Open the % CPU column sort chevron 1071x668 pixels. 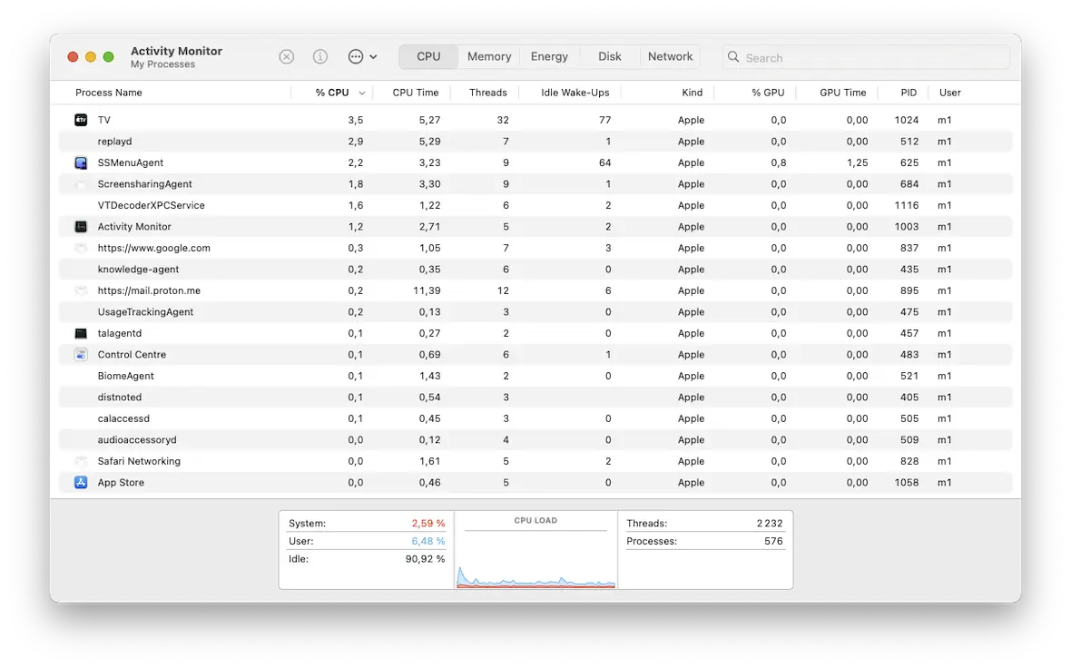(x=361, y=92)
